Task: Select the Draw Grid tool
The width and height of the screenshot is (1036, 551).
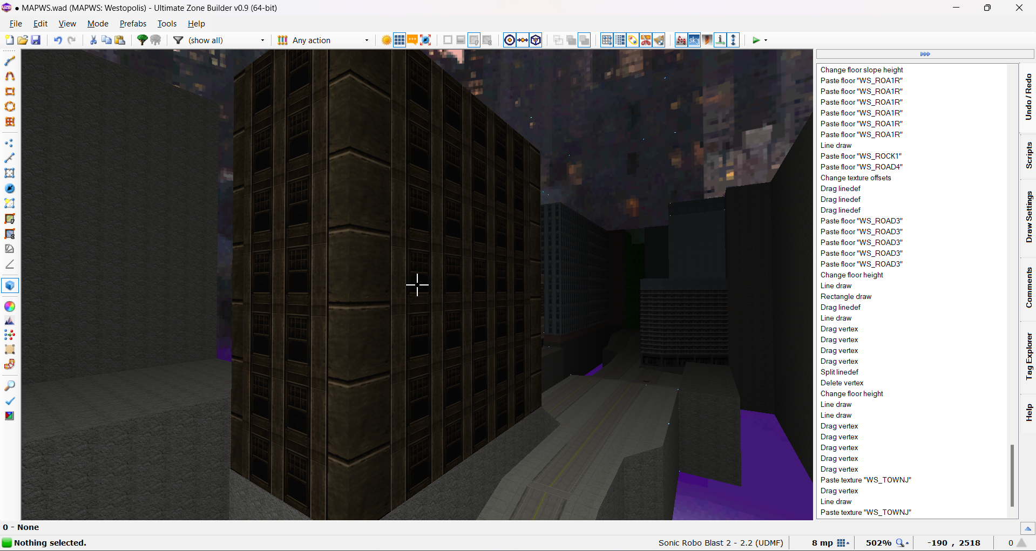Action: [10, 121]
